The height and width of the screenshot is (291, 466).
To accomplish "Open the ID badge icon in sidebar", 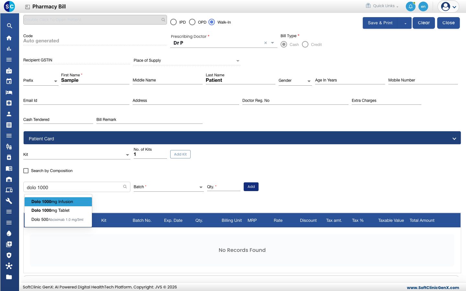I will 9,70.
